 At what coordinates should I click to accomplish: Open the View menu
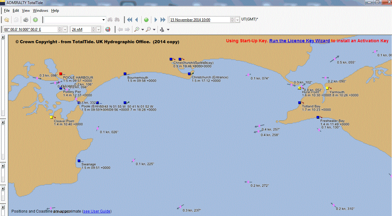click(26, 11)
